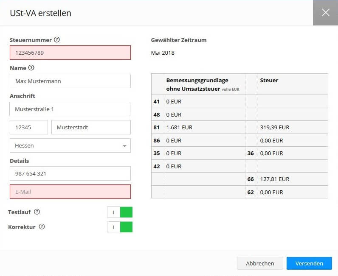Click the Musterstraße 1 address field
The height and width of the screenshot is (276, 338).
70,109
